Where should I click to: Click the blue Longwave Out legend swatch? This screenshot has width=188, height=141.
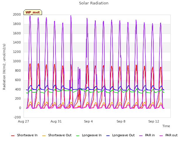108,136
